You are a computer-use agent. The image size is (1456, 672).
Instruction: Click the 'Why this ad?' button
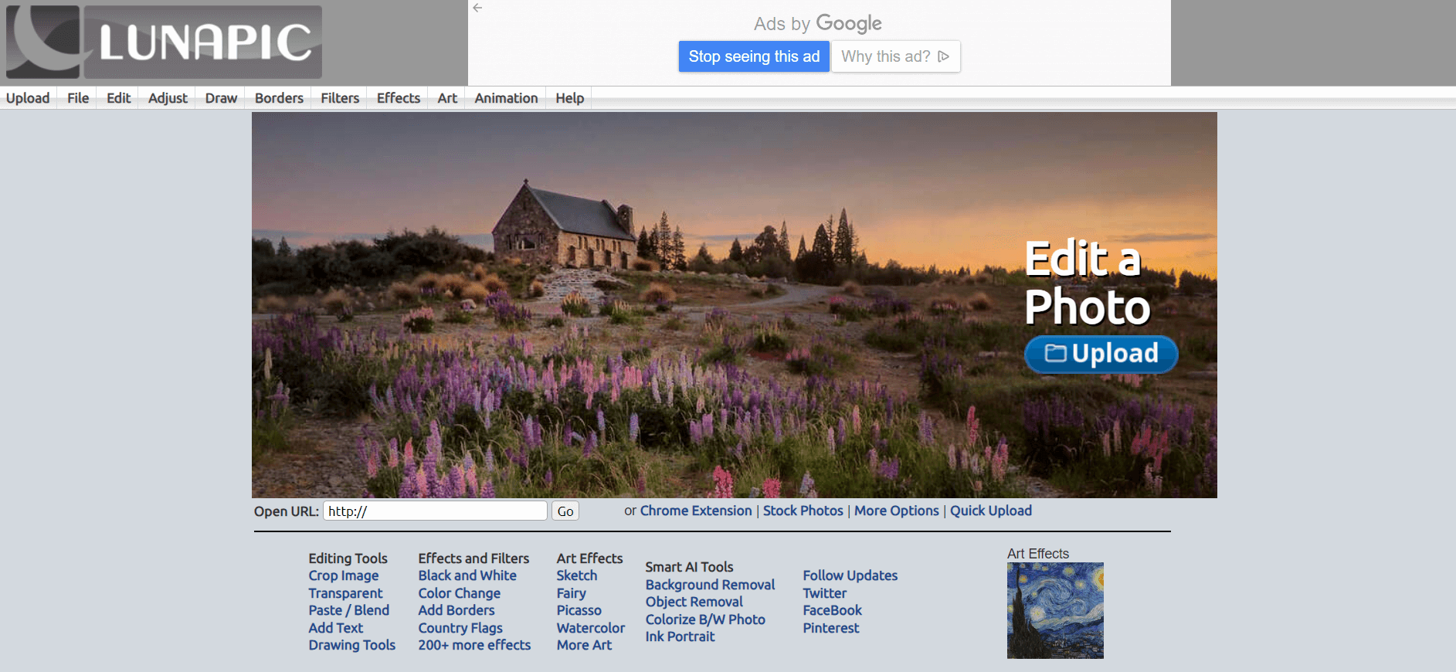(896, 56)
